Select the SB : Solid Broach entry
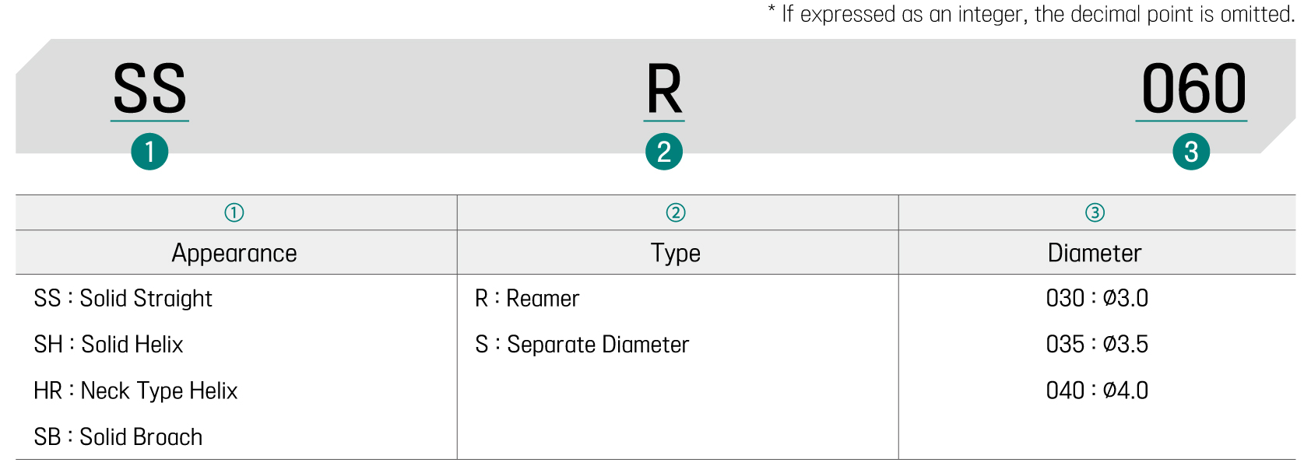This screenshot has height=473, width=1311. tap(118, 436)
